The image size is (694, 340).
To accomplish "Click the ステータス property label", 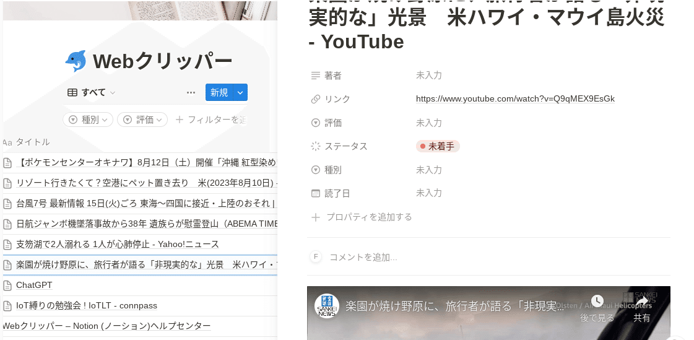I will click(x=346, y=147).
